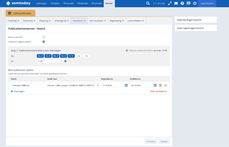Open the Begindatum calendar picker icon

point(126,85)
